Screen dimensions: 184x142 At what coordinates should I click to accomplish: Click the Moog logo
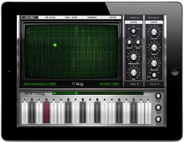[78, 84]
